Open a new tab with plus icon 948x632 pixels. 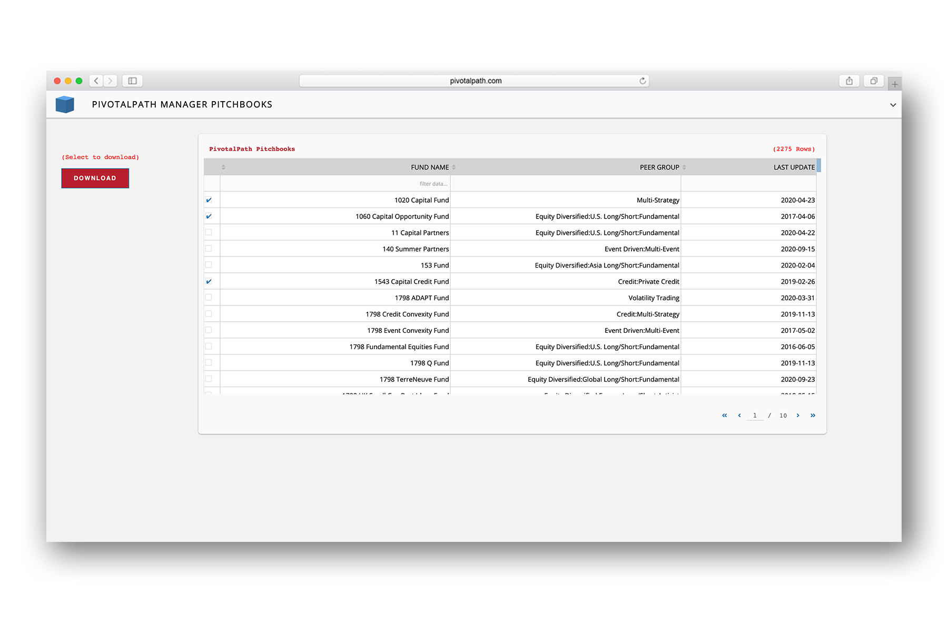894,84
